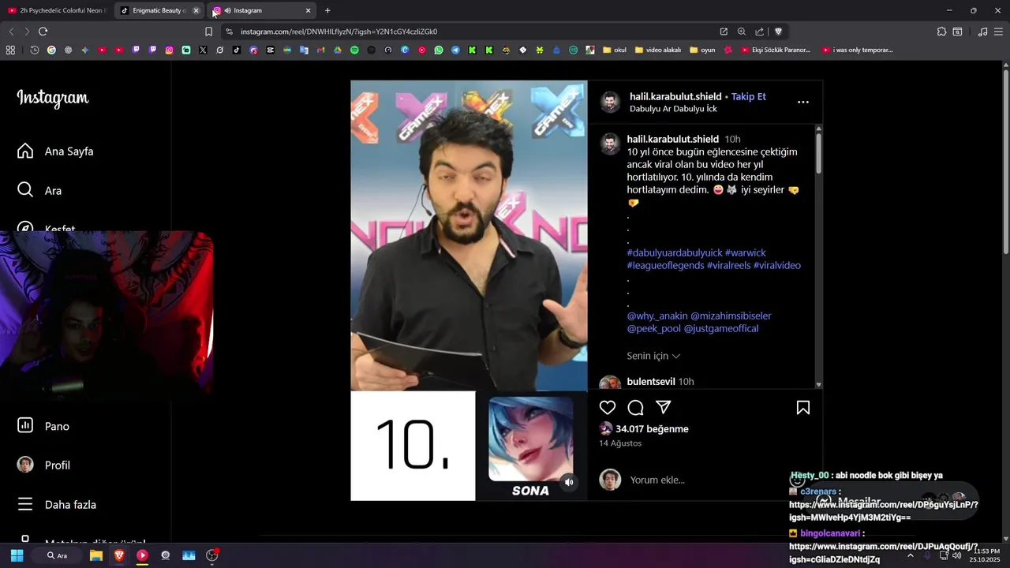Open the TikTok bookmark icon
This screenshot has height=568, width=1010.
click(x=237, y=50)
